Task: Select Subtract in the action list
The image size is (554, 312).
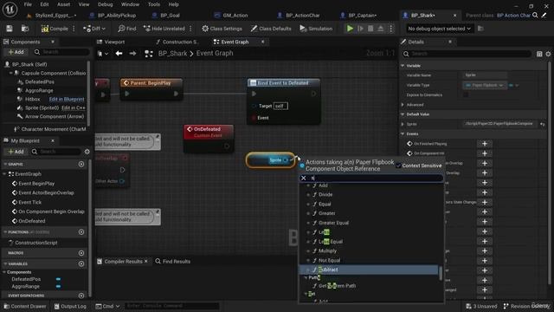Action: (x=370, y=270)
